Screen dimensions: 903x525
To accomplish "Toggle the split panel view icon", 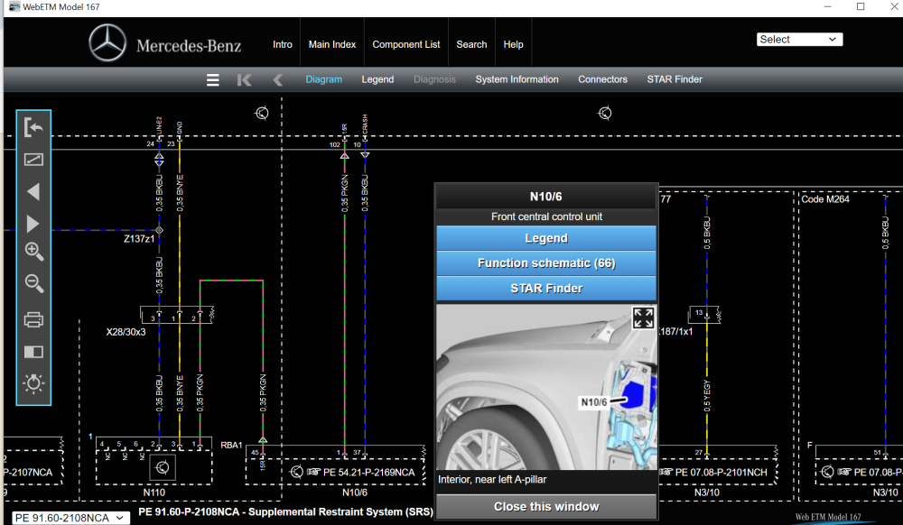I will click(x=33, y=352).
